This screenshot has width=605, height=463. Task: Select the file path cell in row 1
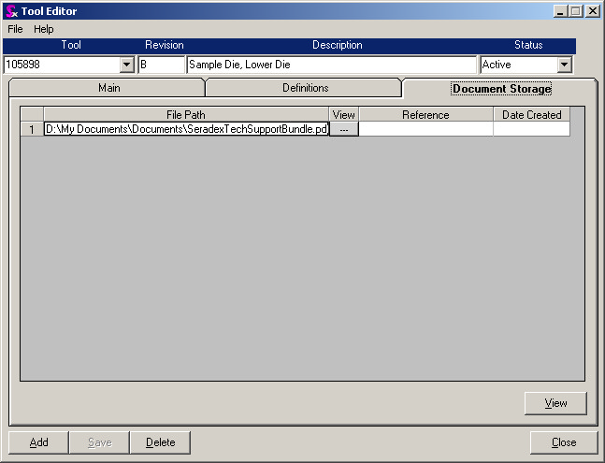pos(186,130)
